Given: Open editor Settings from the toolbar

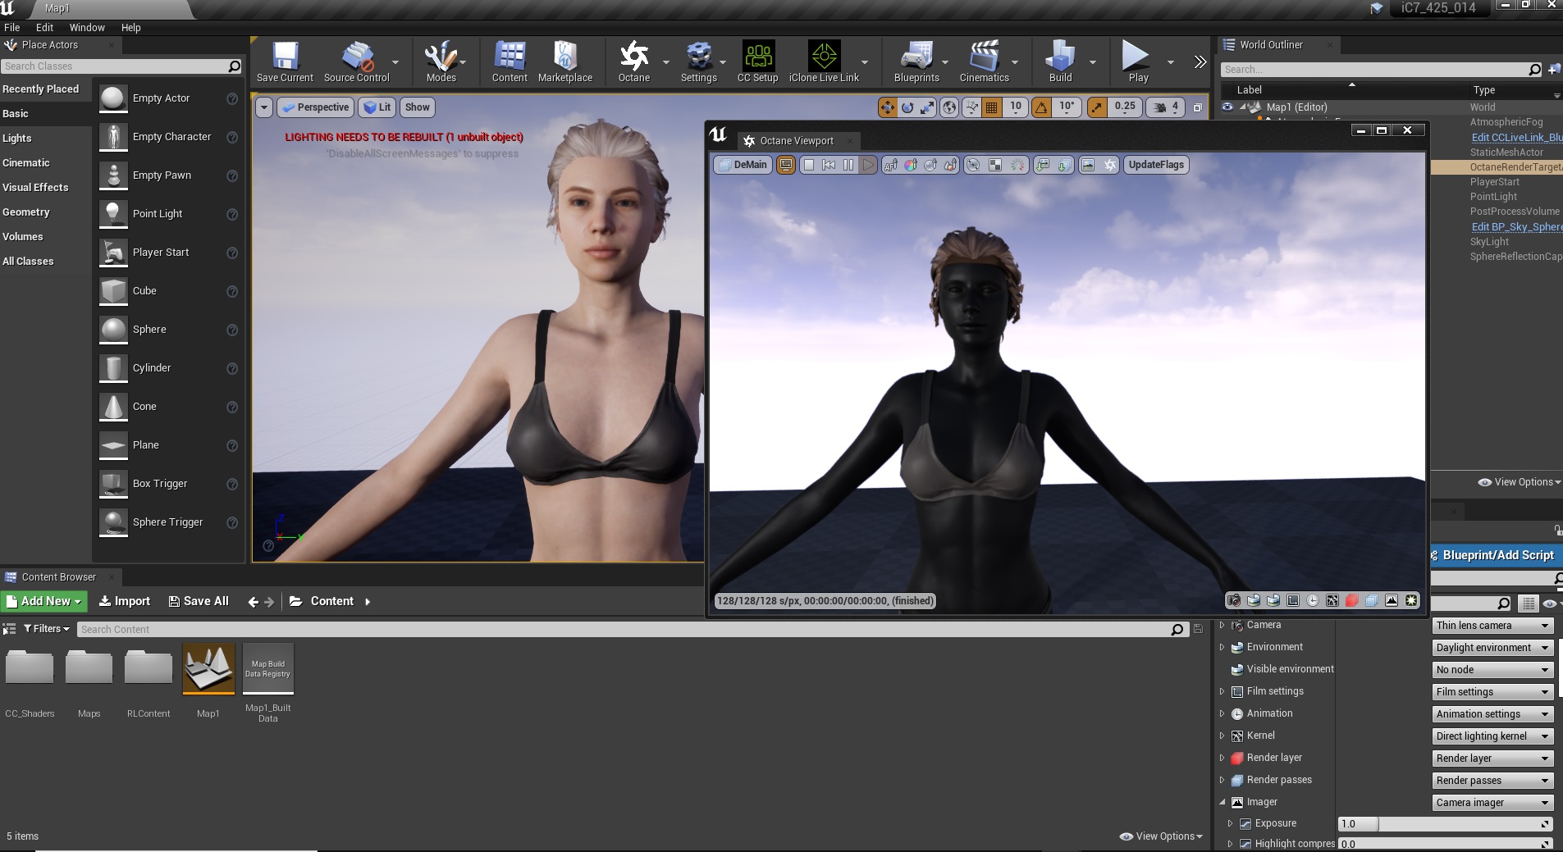Looking at the screenshot, I should [699, 61].
